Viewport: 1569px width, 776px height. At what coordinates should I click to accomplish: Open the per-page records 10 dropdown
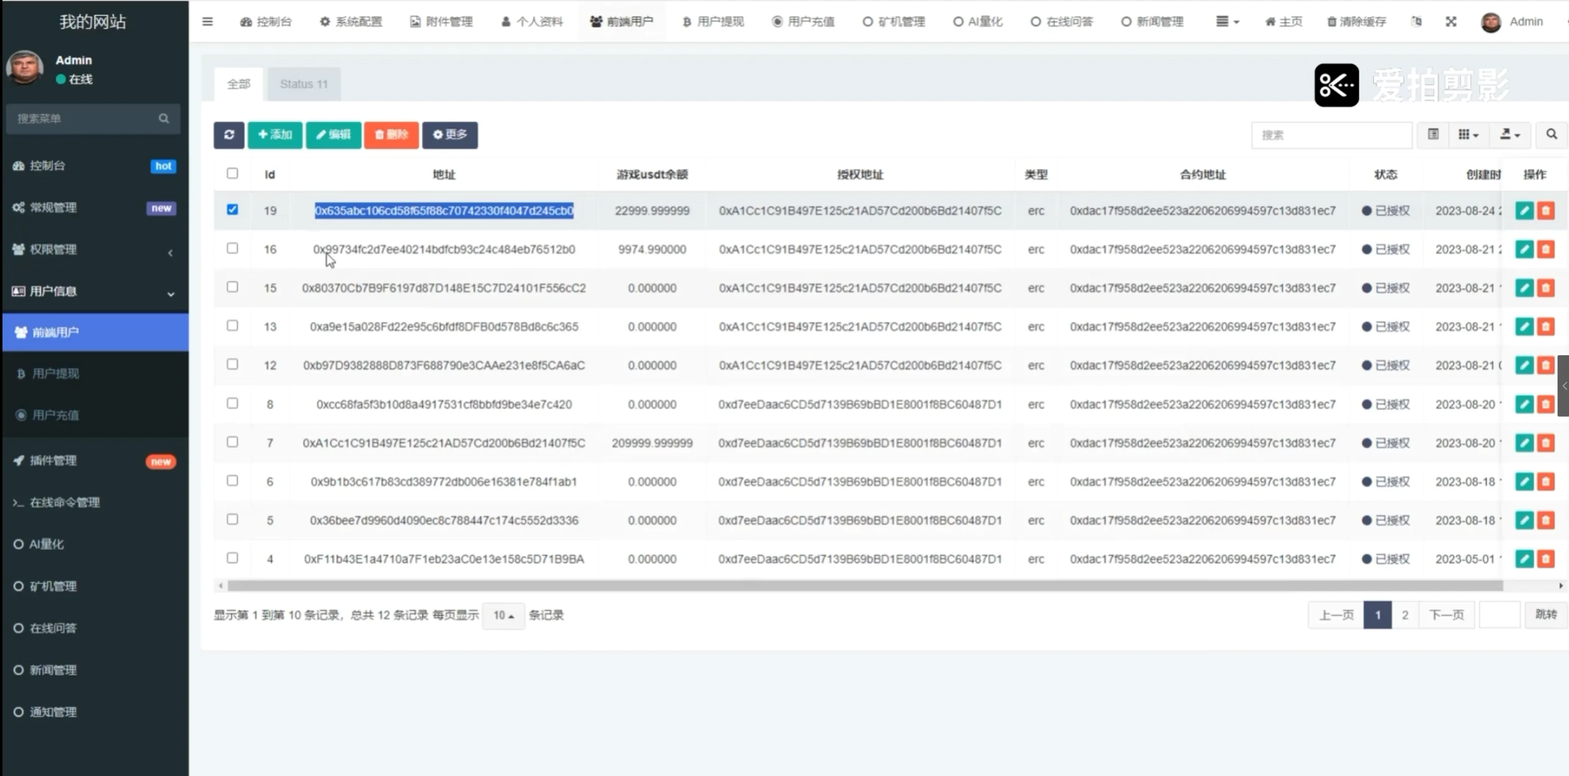point(503,615)
